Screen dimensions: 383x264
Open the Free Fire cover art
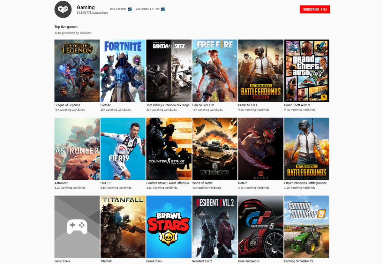tap(215, 71)
